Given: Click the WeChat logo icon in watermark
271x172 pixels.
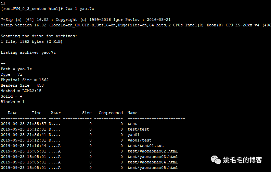Looking at the screenshot, I should point(216,160).
